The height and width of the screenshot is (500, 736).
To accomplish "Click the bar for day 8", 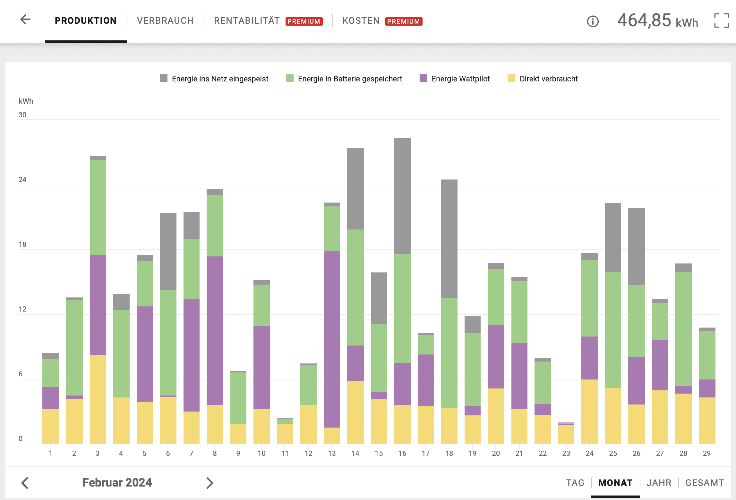I will point(215,316).
